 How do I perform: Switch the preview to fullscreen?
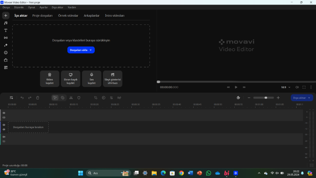(x=304, y=87)
